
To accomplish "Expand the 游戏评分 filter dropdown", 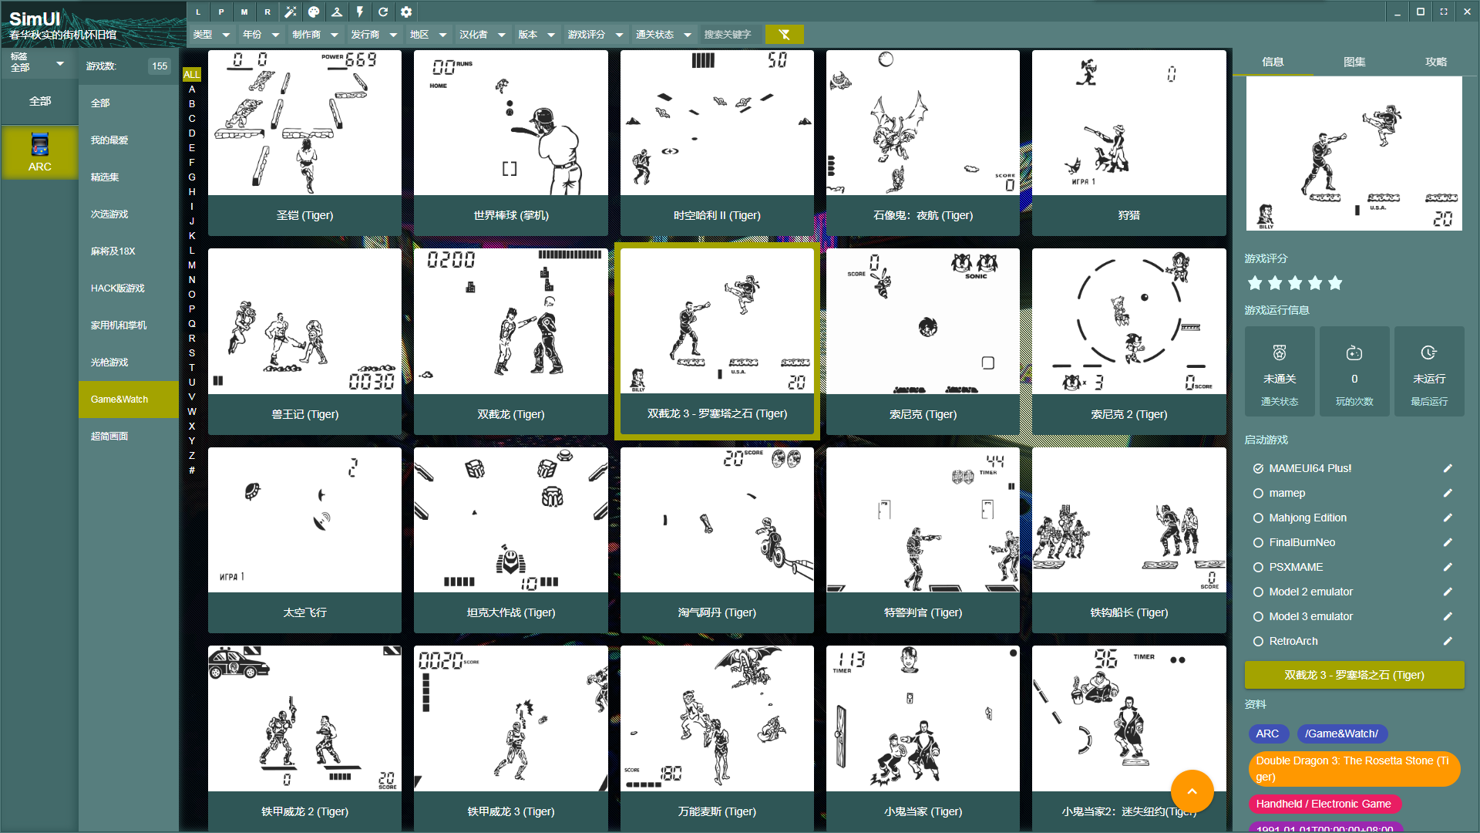I will (596, 34).
